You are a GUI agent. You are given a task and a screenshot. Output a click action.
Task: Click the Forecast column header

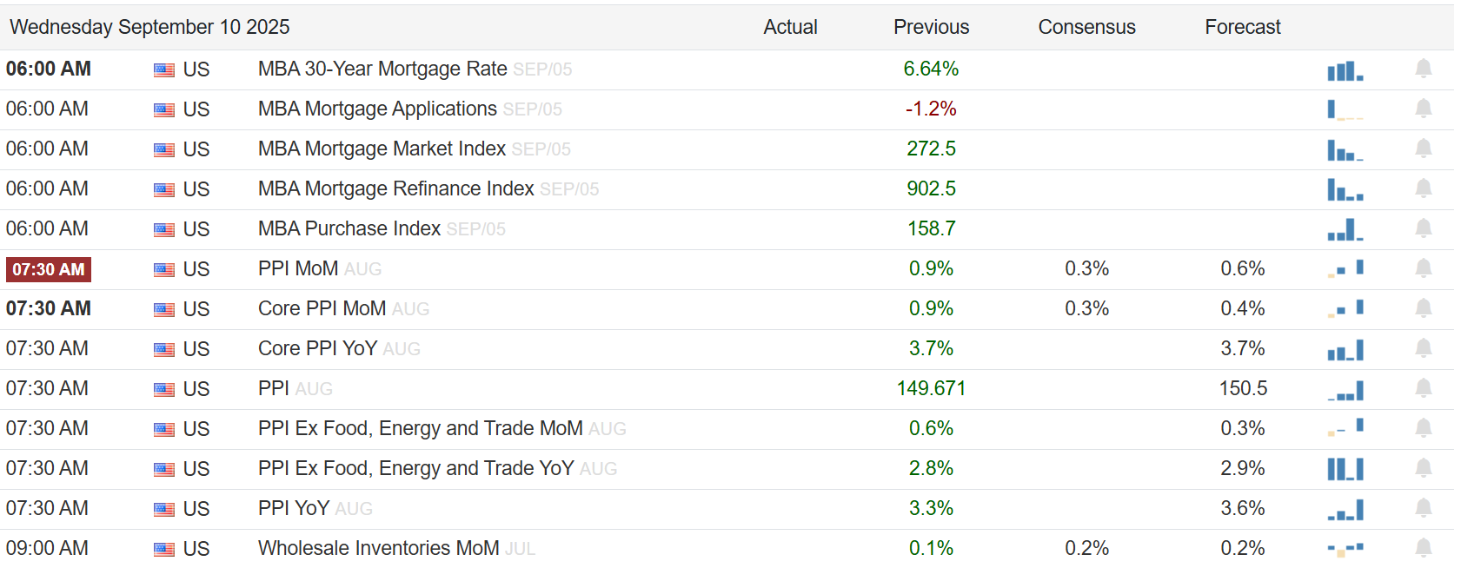click(1242, 27)
